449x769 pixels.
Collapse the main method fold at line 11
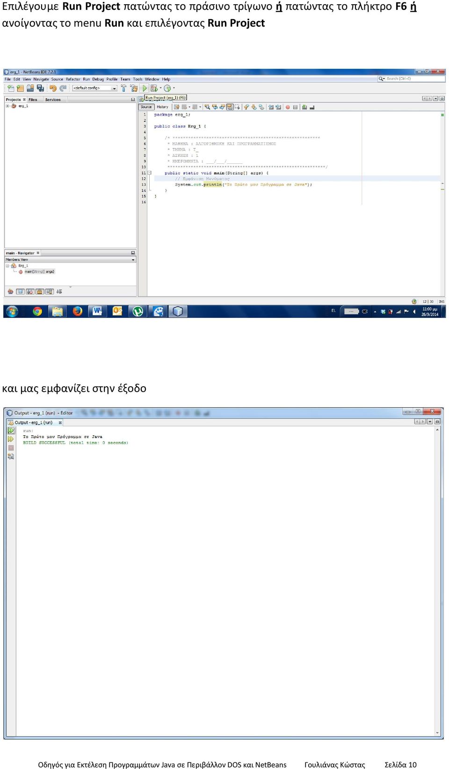(150, 173)
